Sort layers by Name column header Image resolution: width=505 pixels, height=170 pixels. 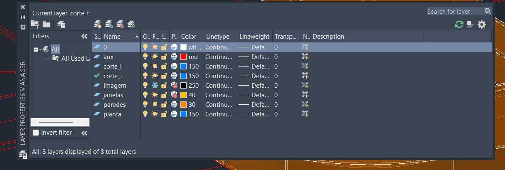point(118,37)
